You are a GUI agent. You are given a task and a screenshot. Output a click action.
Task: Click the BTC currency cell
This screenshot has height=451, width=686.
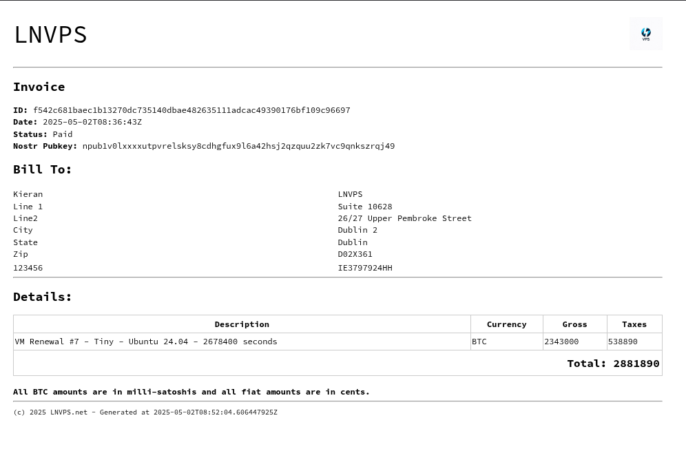click(x=507, y=342)
